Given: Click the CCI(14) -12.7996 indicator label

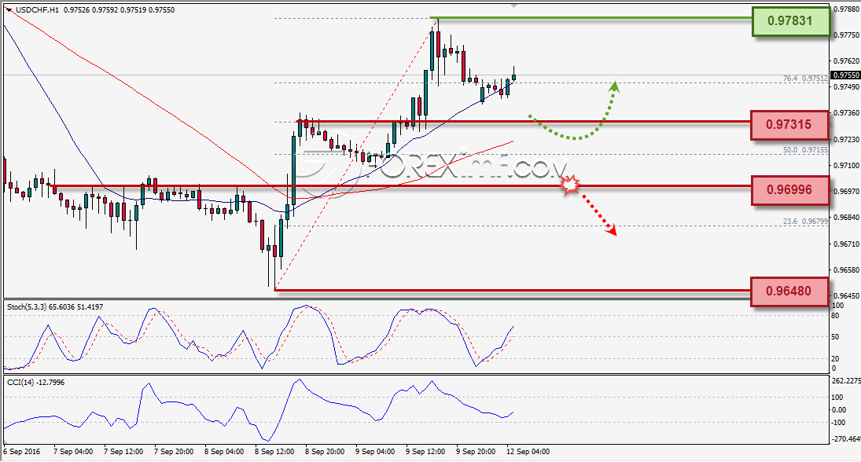Looking at the screenshot, I should pos(35,383).
